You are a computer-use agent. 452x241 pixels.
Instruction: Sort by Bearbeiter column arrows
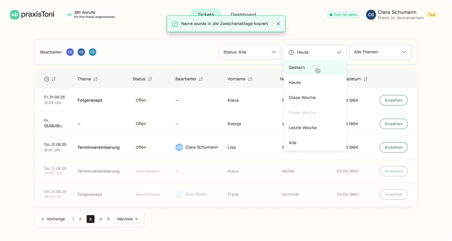(201, 79)
